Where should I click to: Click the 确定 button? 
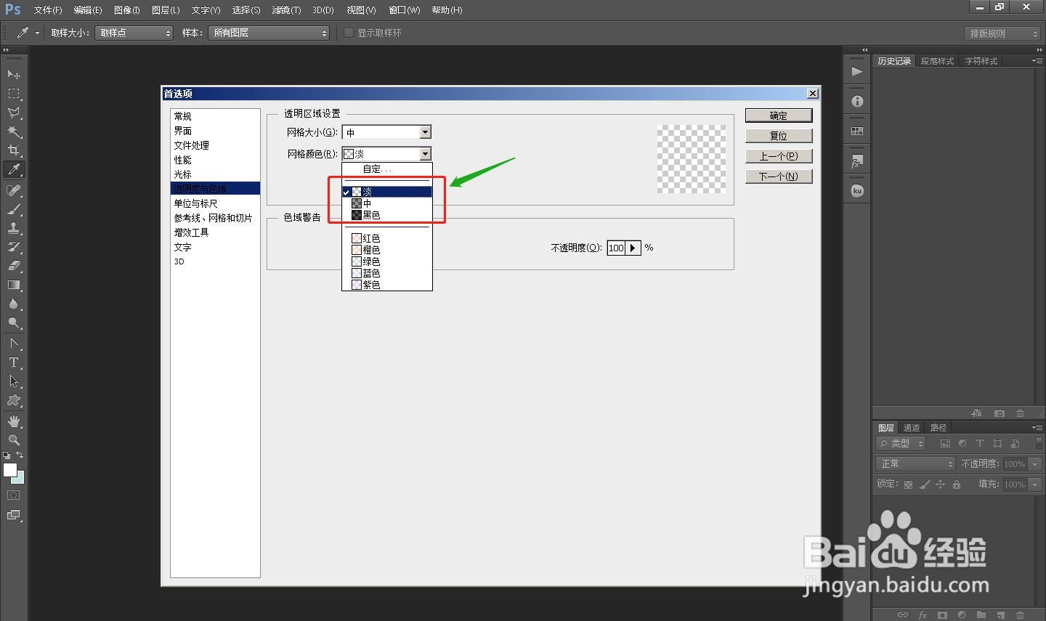point(779,115)
